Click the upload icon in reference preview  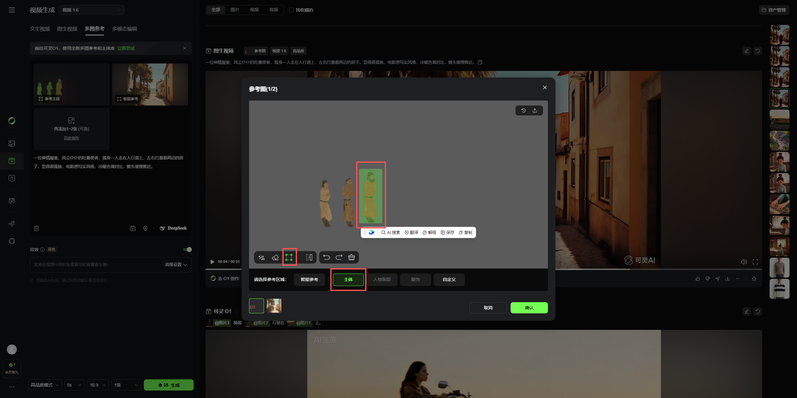535,110
